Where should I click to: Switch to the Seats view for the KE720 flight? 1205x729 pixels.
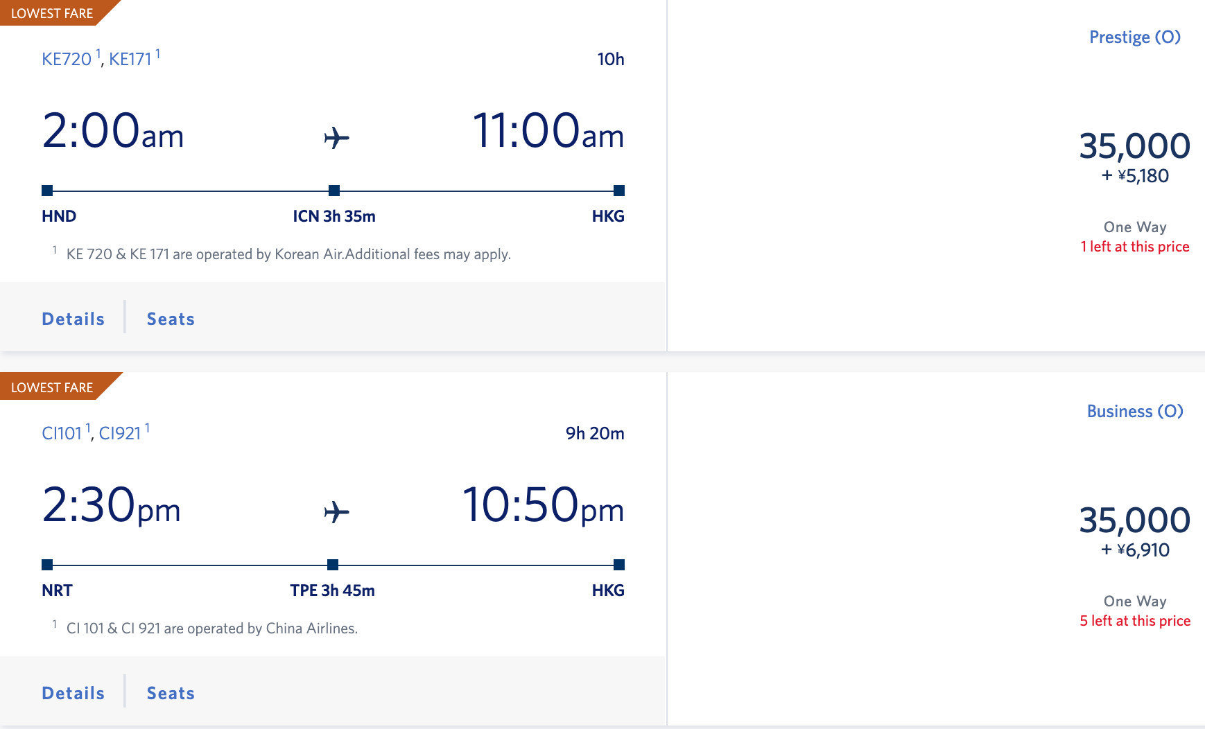(x=169, y=319)
